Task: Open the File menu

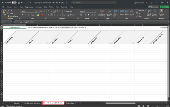Action: 3,7
